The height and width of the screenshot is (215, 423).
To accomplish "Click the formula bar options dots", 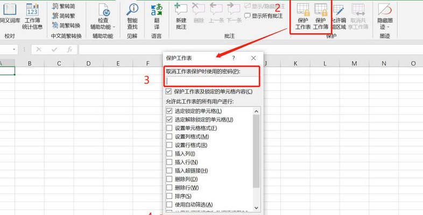I will pos(24,49).
